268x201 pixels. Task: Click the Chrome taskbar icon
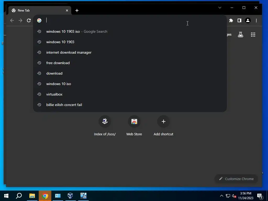pos(45,196)
